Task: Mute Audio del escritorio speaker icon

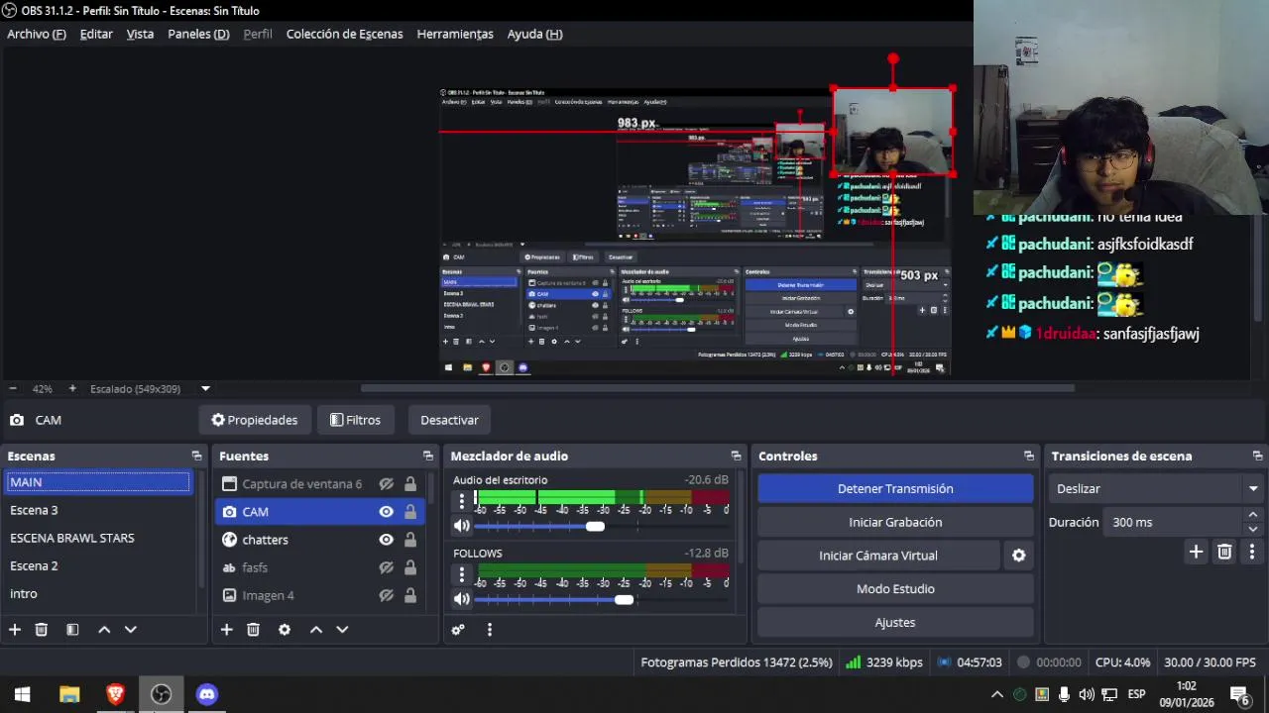Action: (x=461, y=526)
